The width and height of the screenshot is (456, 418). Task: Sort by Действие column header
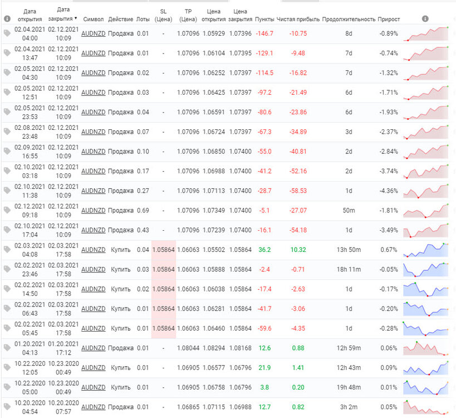pyautogui.click(x=120, y=19)
